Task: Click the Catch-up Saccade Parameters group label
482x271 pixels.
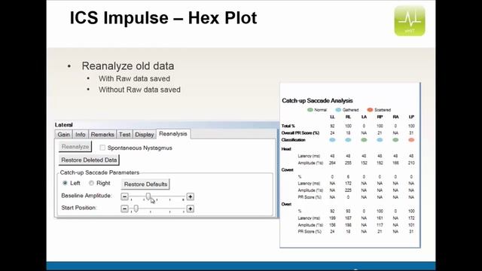Action: (99, 172)
